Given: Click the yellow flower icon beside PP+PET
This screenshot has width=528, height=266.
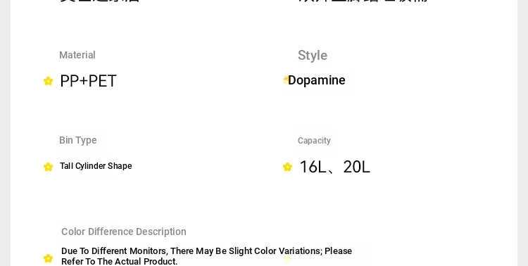Looking at the screenshot, I should 48,81.
